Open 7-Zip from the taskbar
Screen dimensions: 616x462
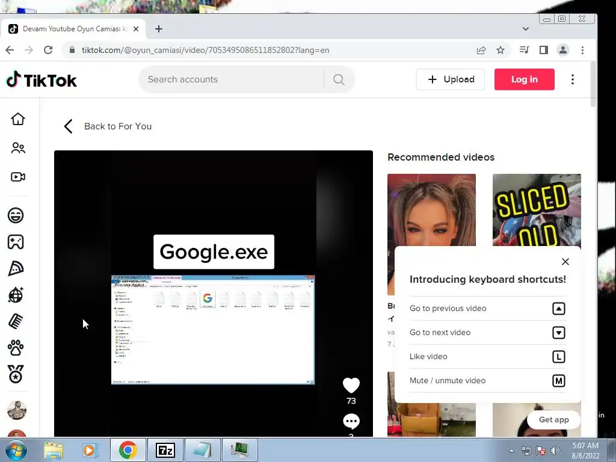click(165, 450)
